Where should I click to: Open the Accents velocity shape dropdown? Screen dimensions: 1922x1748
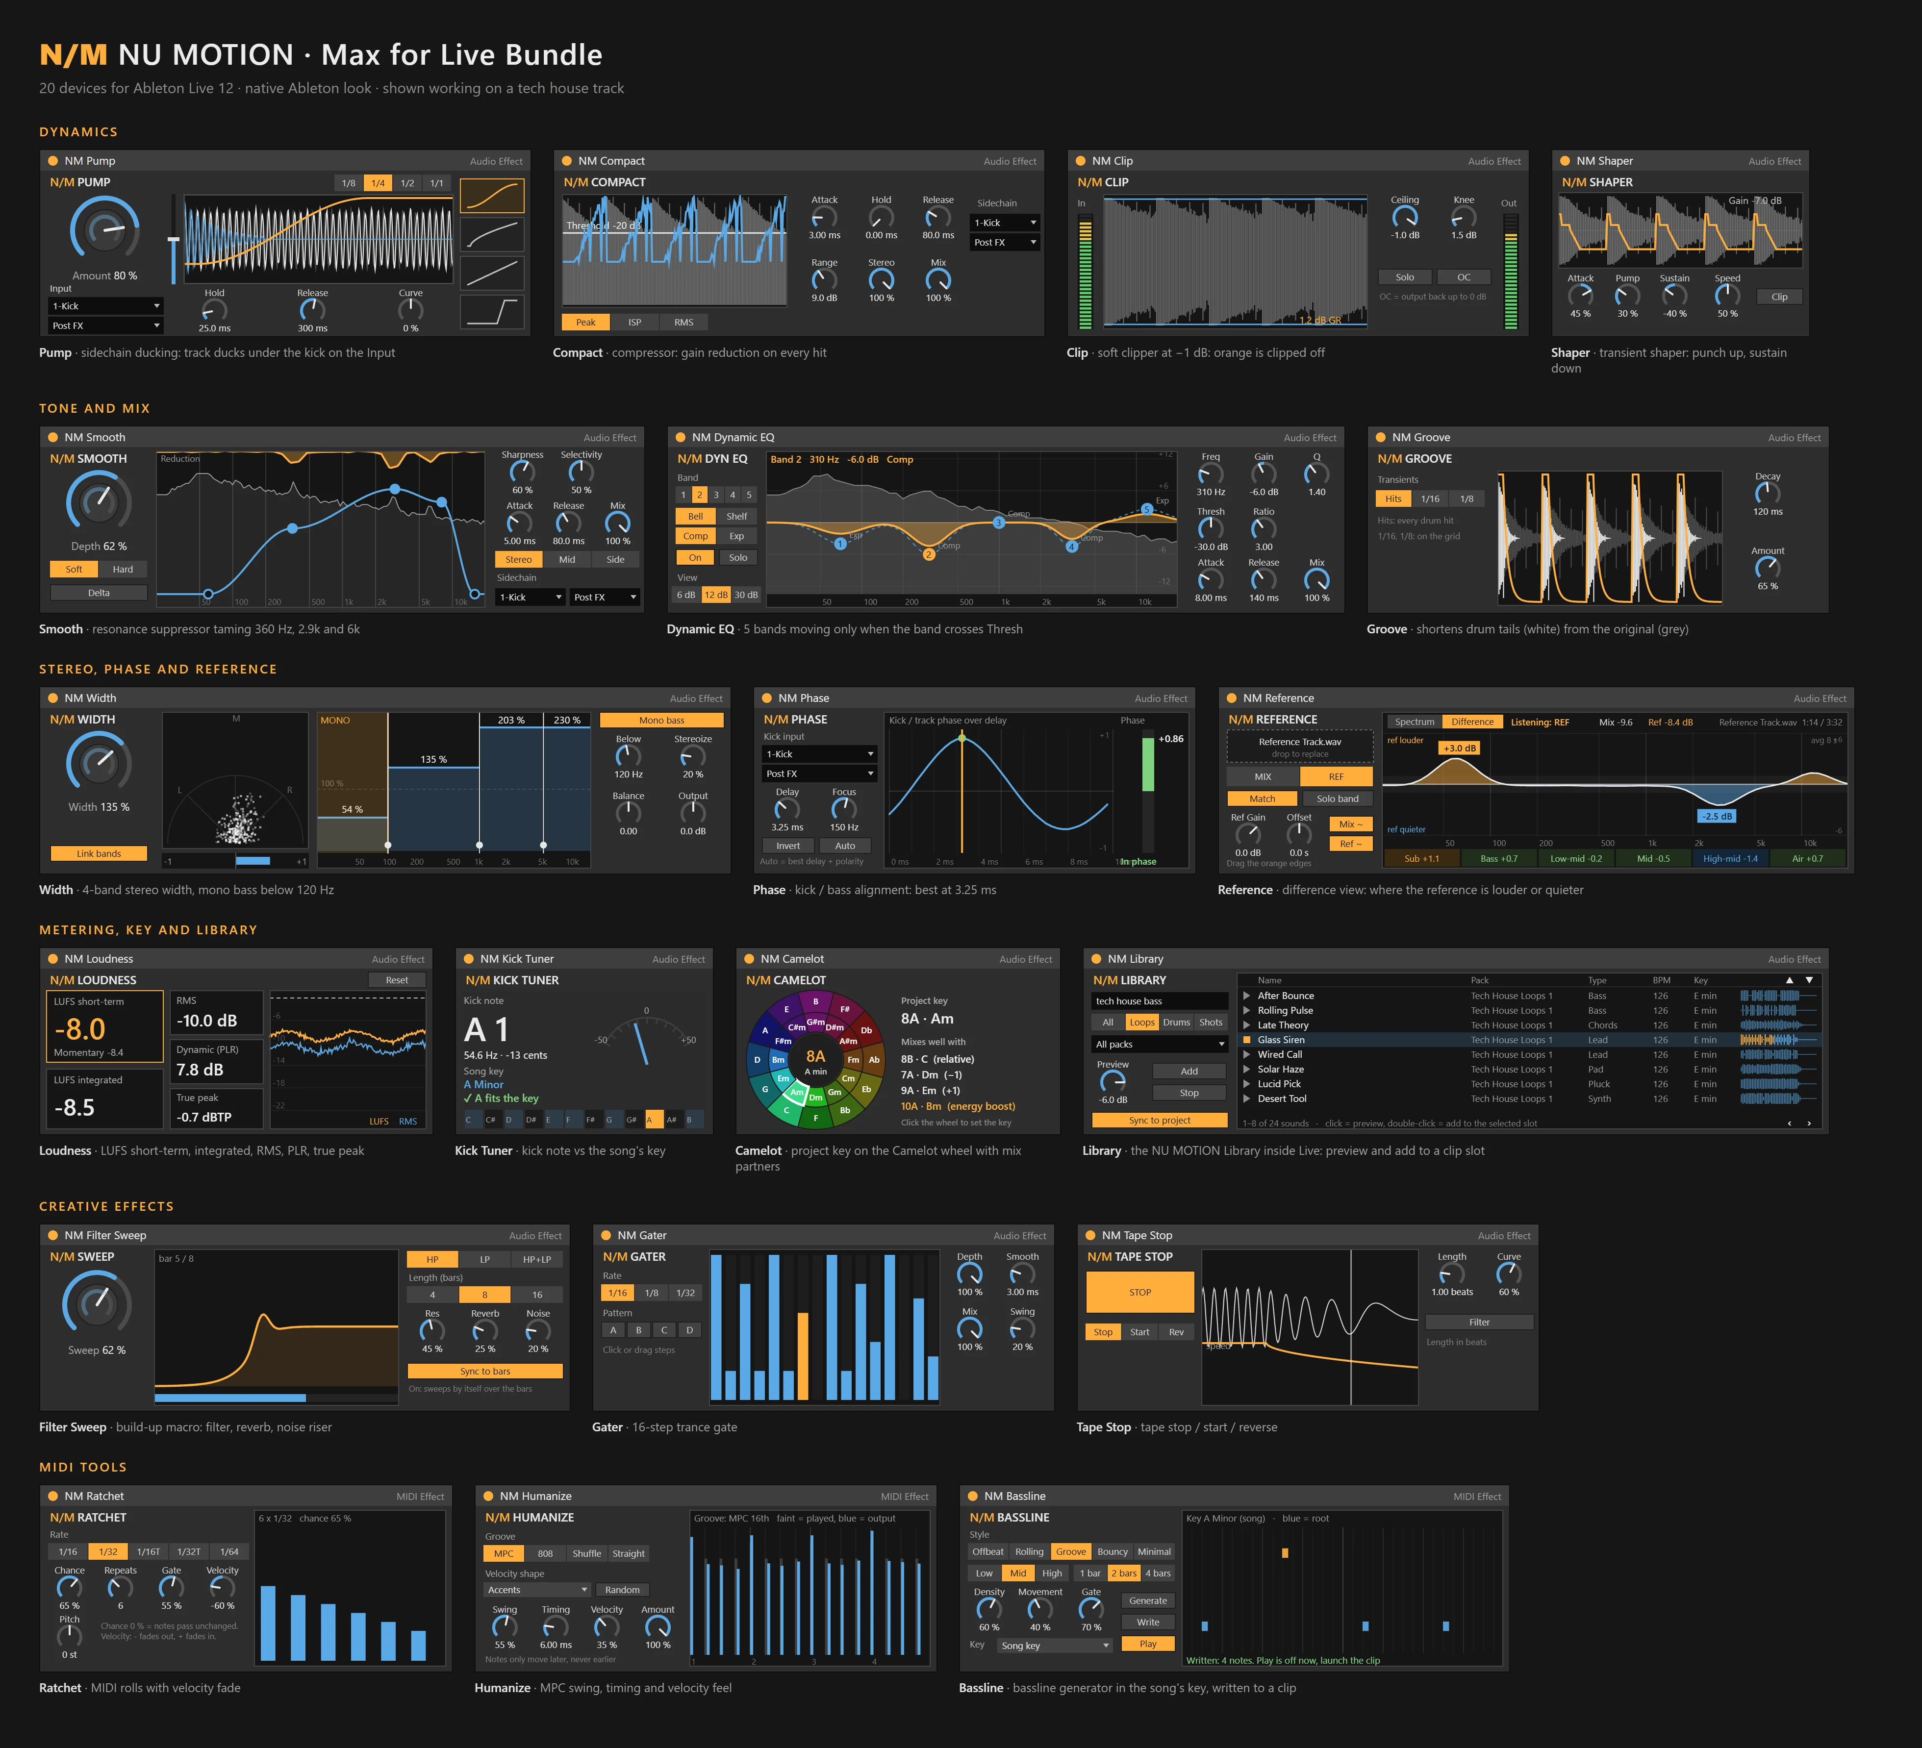click(x=538, y=1590)
